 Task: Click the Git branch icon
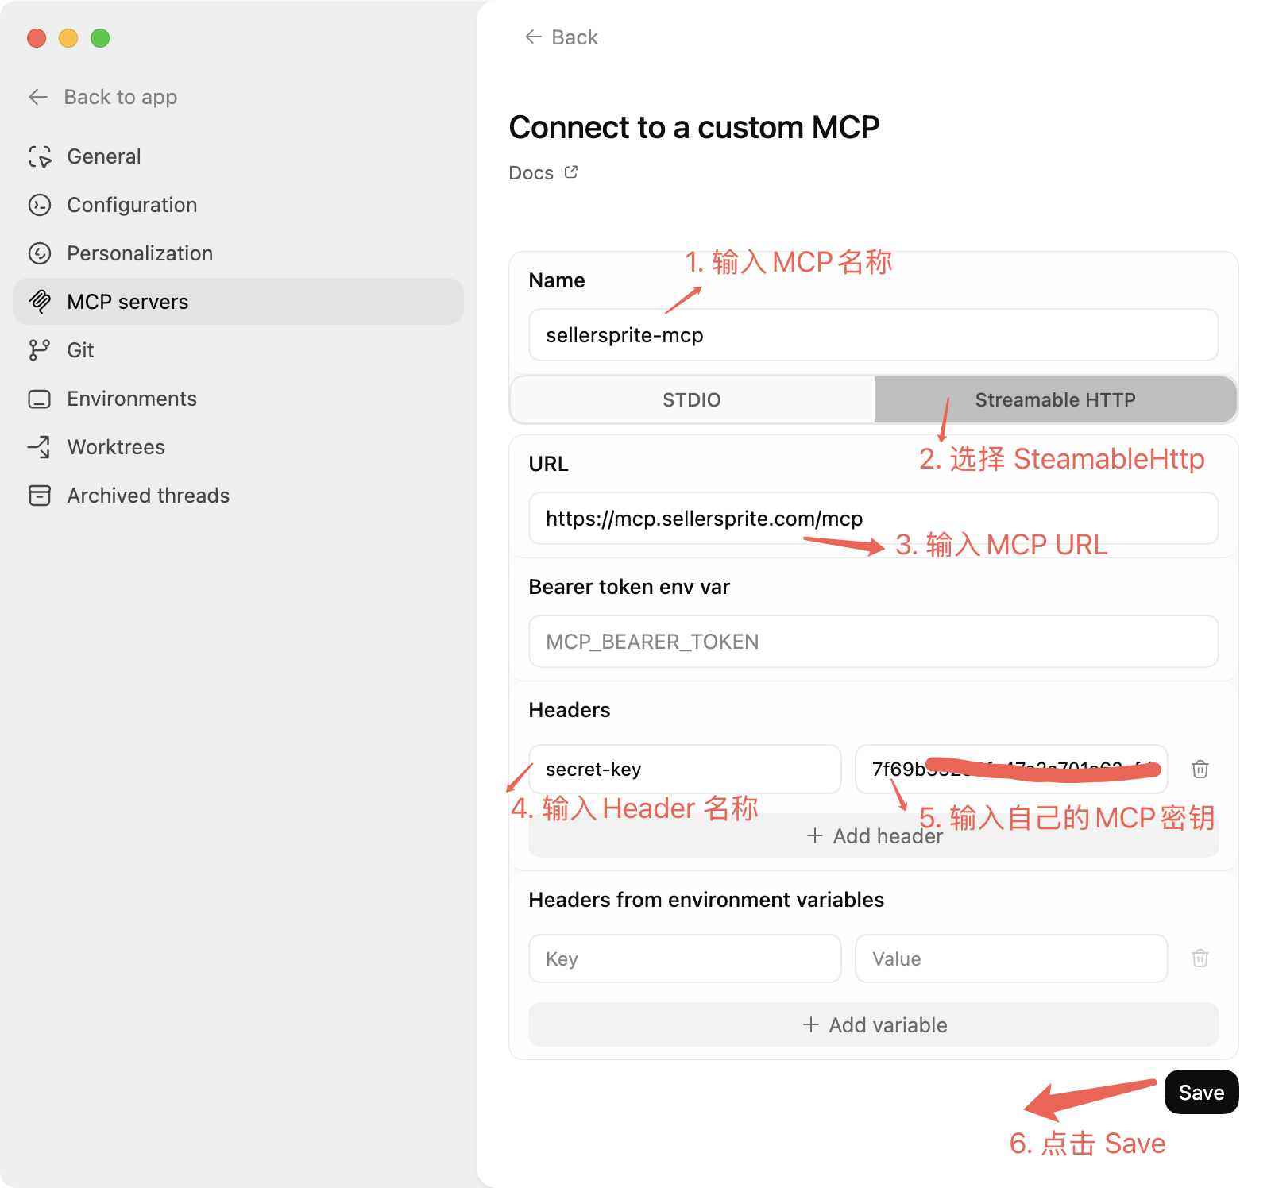40,350
